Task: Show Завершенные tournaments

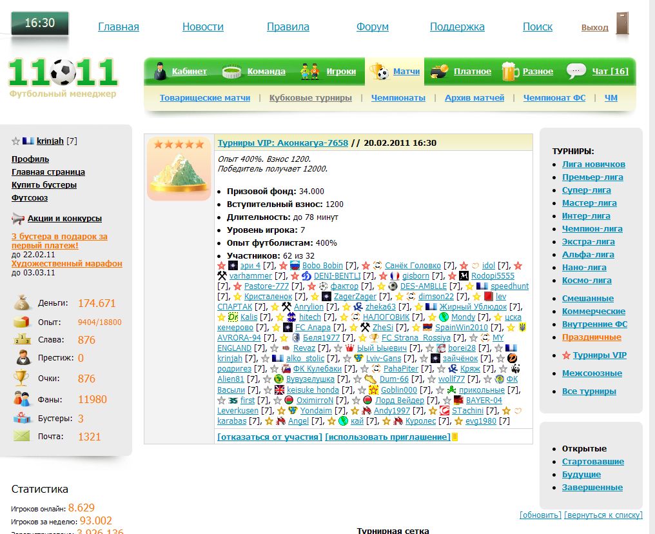Action: point(592,488)
